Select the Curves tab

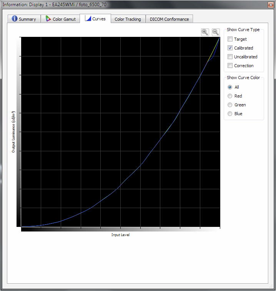tap(95, 19)
